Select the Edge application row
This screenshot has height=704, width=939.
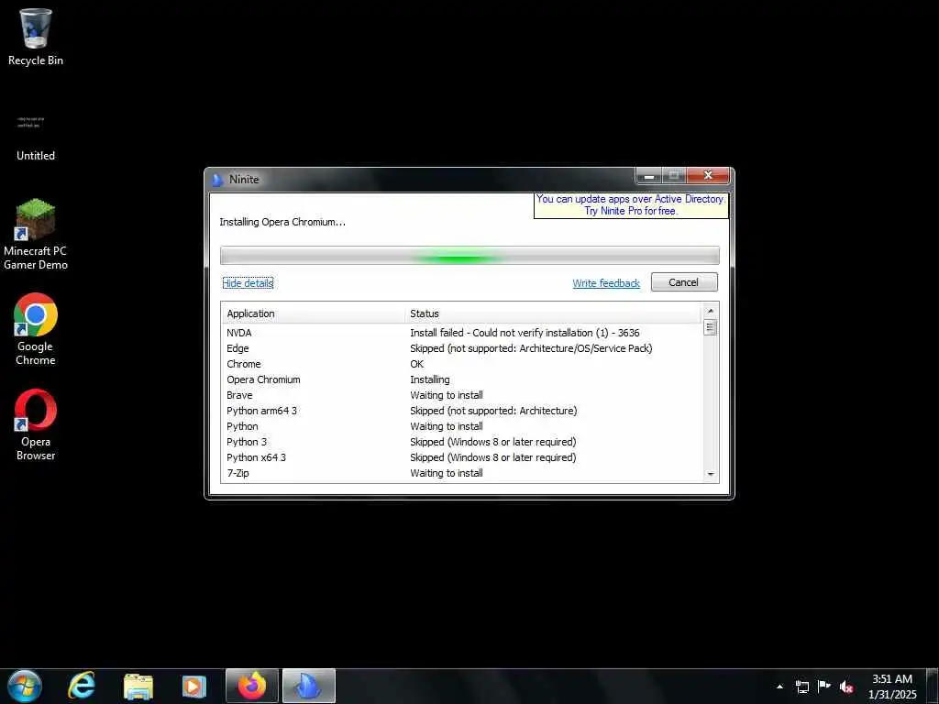click(462, 348)
